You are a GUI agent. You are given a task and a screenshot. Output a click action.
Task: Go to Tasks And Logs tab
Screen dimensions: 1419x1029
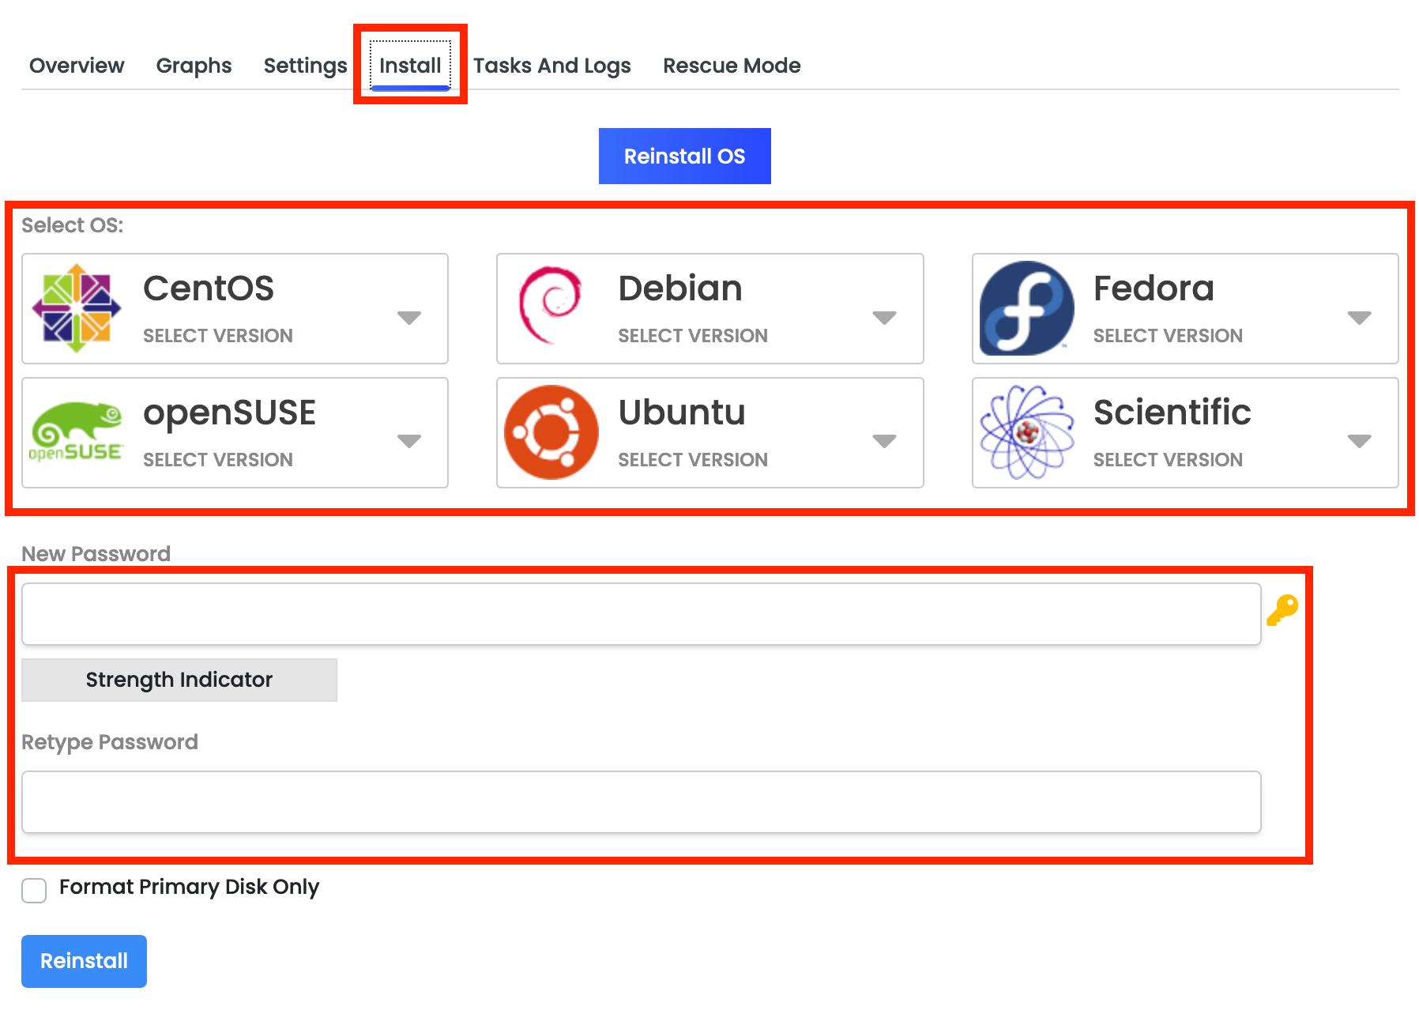tap(551, 66)
